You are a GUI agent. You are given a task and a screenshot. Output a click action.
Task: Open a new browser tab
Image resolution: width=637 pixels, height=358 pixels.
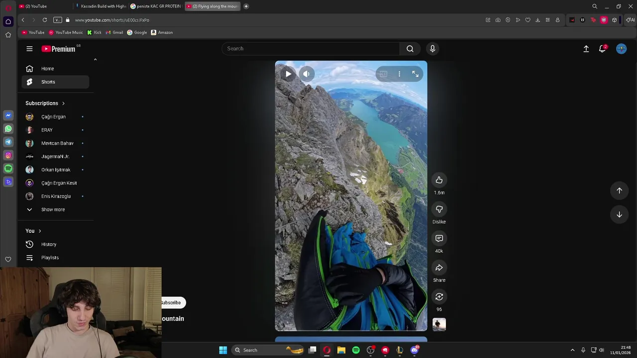point(246,6)
